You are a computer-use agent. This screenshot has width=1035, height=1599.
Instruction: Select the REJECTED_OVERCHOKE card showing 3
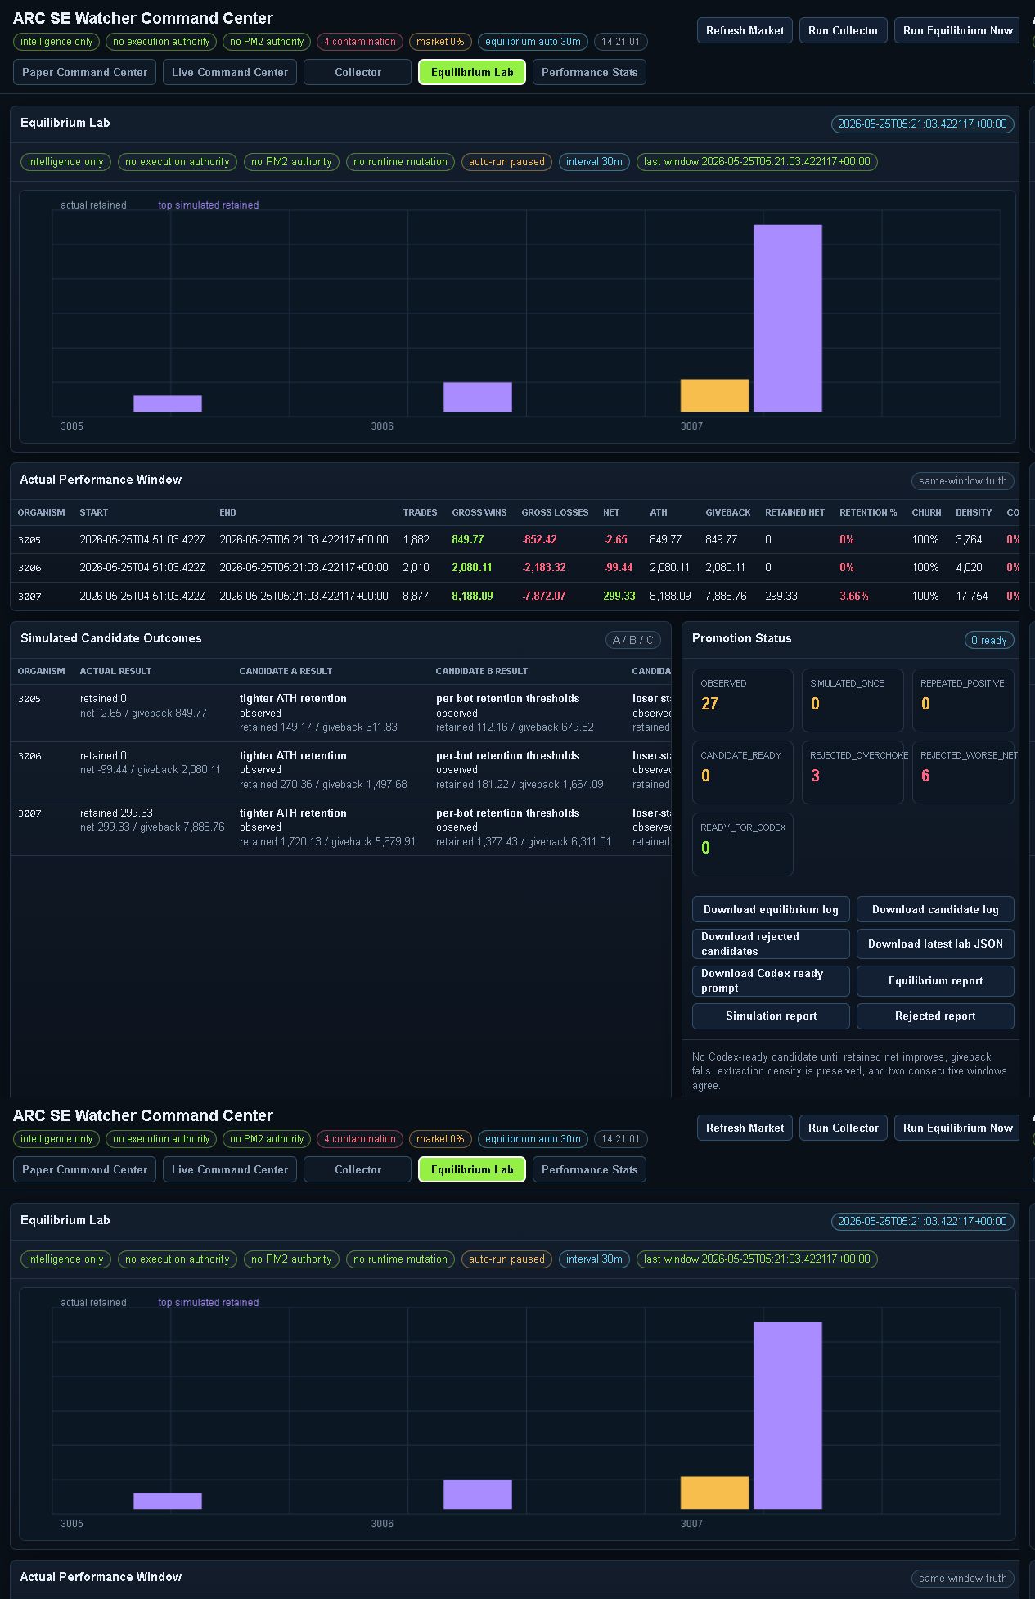(853, 772)
